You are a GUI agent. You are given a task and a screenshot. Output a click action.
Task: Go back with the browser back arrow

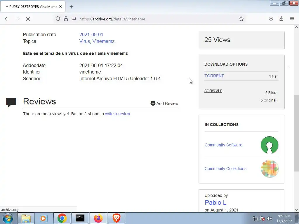[x=7, y=19]
